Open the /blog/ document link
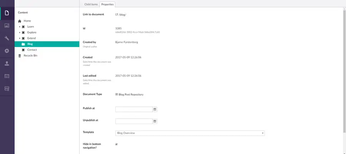The image size is (346, 154). point(123,15)
